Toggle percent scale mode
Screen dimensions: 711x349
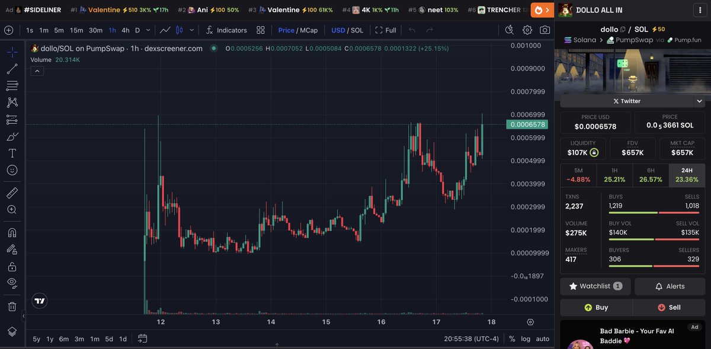pyautogui.click(x=512, y=339)
